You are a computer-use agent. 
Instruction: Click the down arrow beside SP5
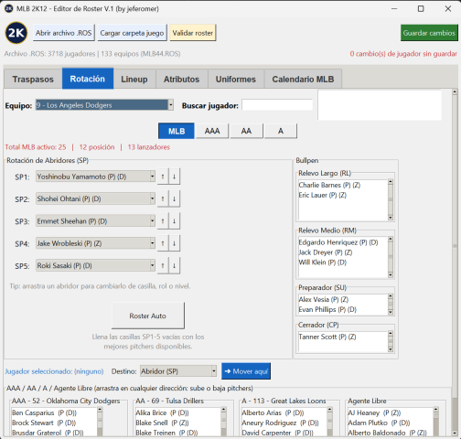[174, 265]
